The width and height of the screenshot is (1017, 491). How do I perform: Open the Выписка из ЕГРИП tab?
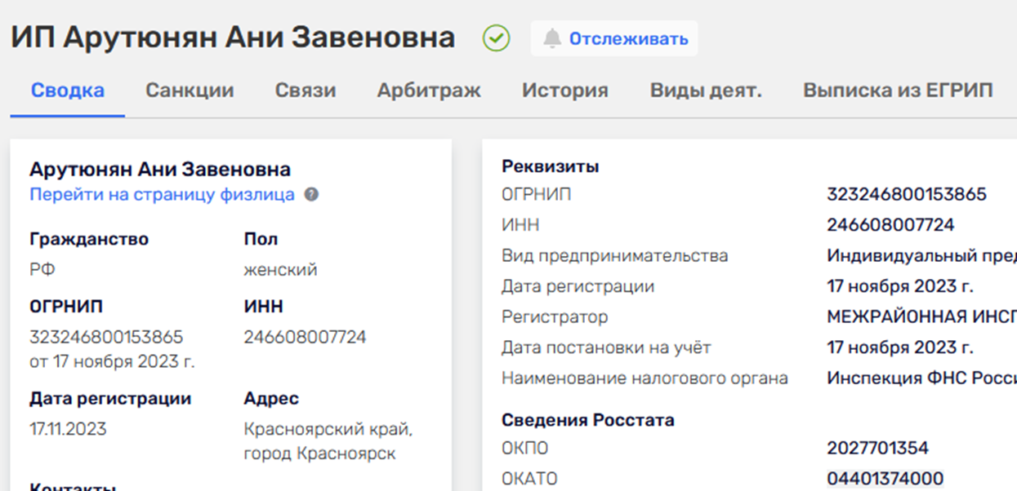(898, 91)
